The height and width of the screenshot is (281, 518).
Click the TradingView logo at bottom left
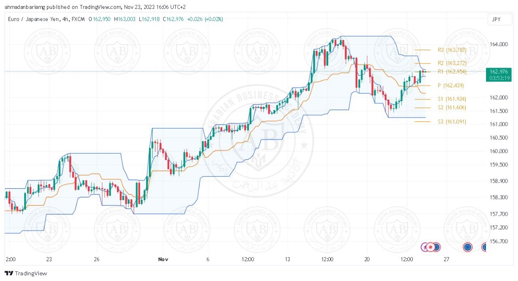point(26,273)
